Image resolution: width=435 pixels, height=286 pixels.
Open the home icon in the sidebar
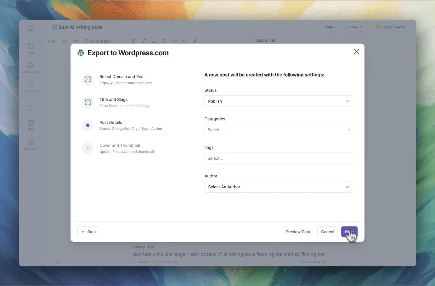(x=31, y=28)
